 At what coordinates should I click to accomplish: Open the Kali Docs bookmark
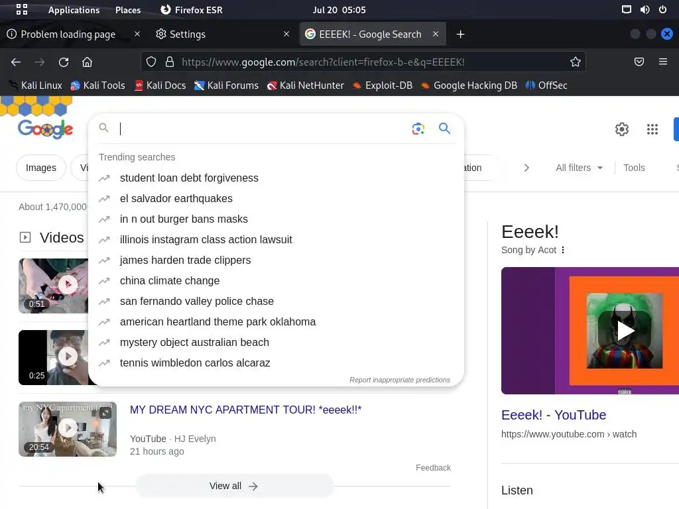click(160, 85)
